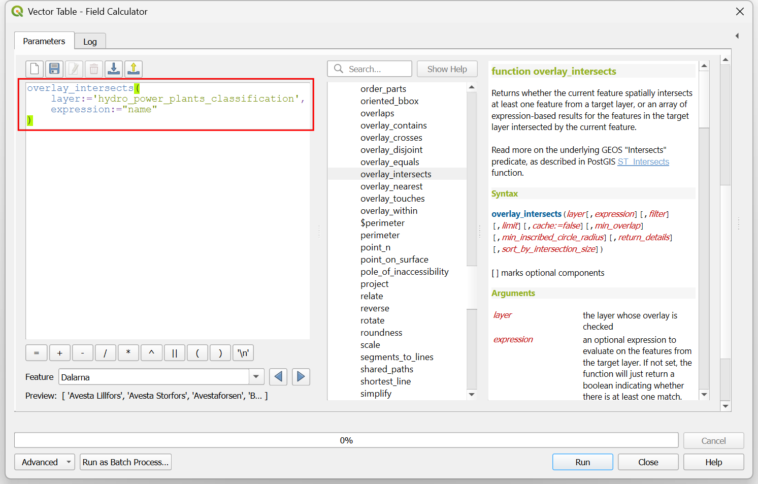The height and width of the screenshot is (484, 758).
Task: Click the 0% progress bar
Action: 346,440
